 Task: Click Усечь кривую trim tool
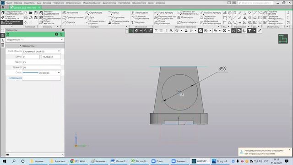(x=164, y=12)
